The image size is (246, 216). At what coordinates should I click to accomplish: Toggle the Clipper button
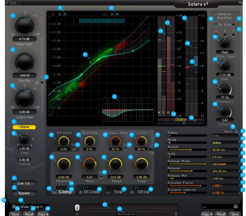[24, 127]
